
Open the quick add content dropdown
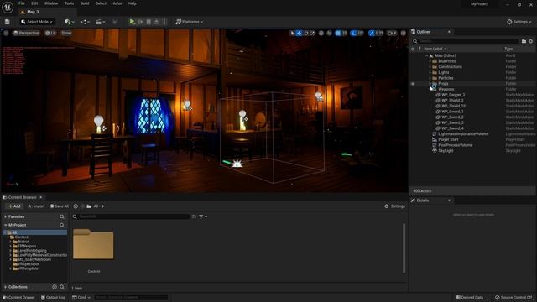pos(69,22)
